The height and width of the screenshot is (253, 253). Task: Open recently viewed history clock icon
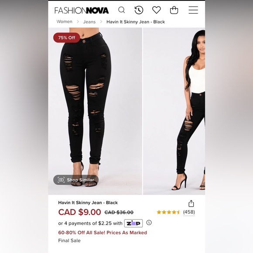click(x=139, y=10)
